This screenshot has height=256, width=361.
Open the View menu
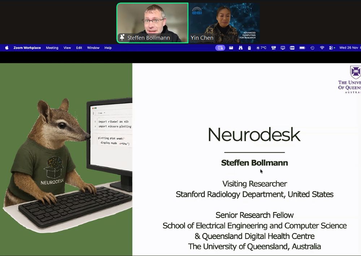(67, 48)
